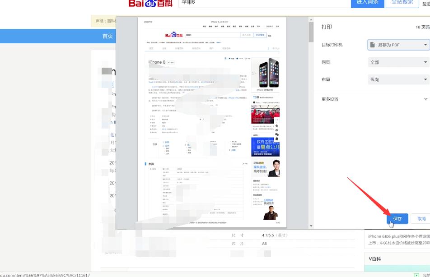Viewport: 430px width, 277px height.
Task: Click the 打印 dialog title
Action: click(327, 27)
